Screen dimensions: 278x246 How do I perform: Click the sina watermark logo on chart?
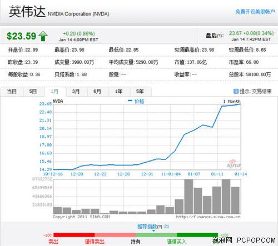(x=234, y=164)
